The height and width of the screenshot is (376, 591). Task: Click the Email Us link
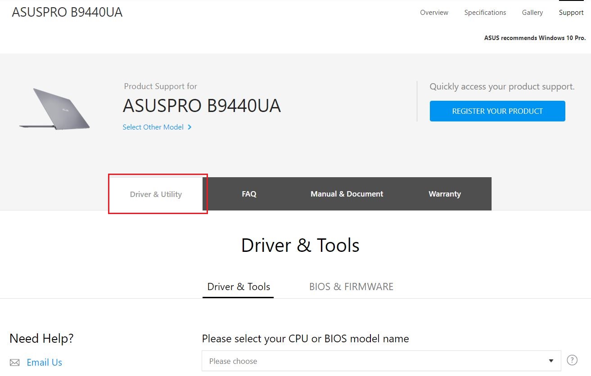pos(44,363)
